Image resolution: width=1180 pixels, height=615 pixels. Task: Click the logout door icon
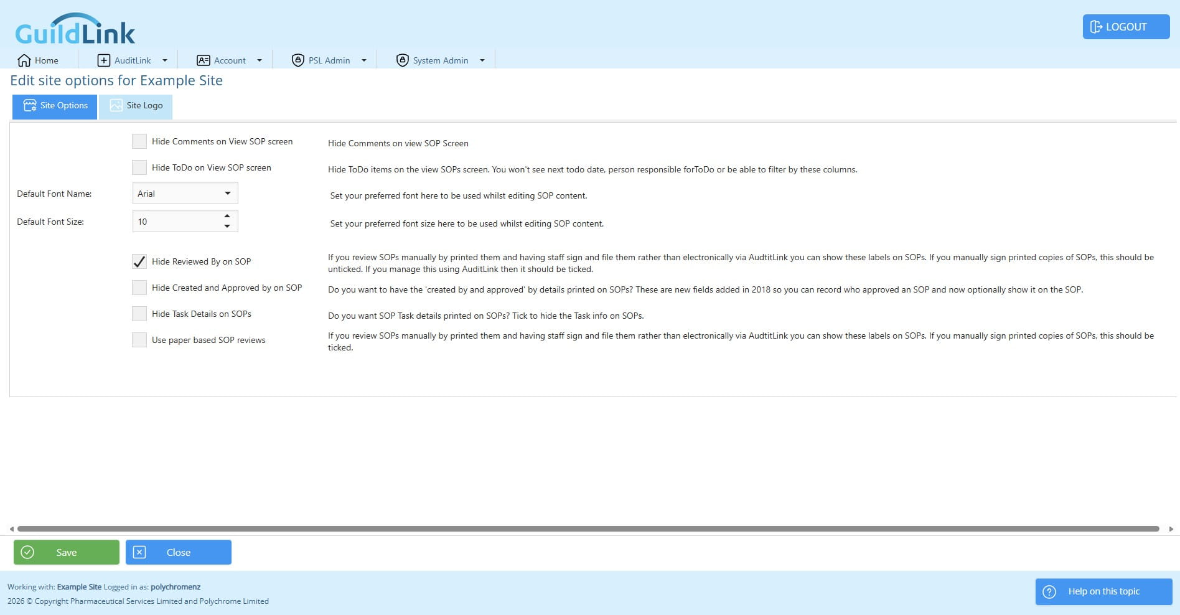[1096, 27]
